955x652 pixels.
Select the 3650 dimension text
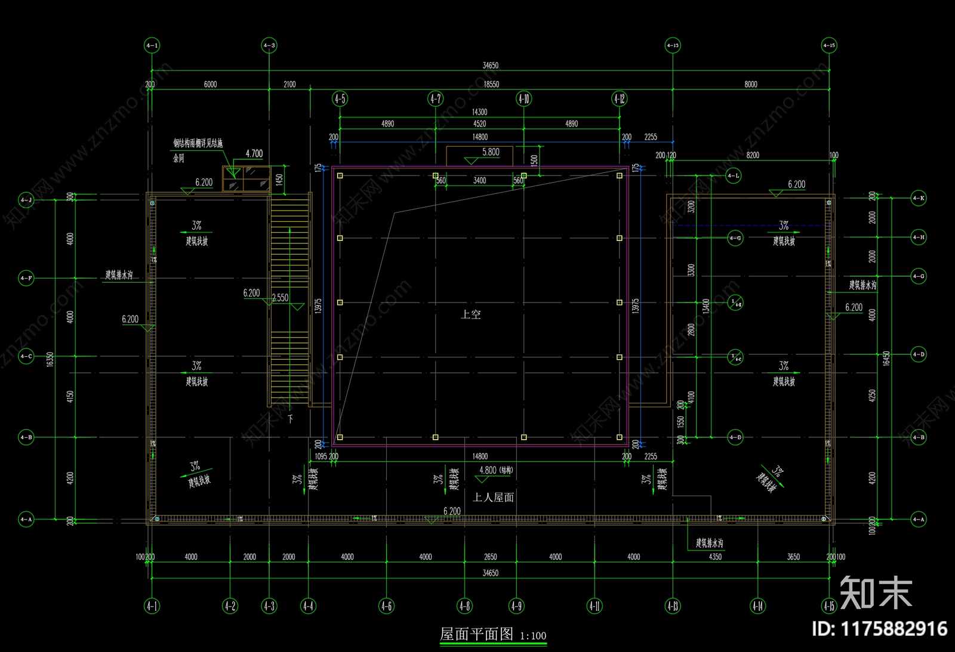click(x=793, y=557)
